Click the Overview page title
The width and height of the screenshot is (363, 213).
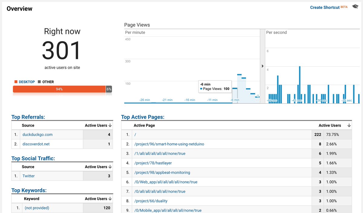pyautogui.click(x=19, y=8)
